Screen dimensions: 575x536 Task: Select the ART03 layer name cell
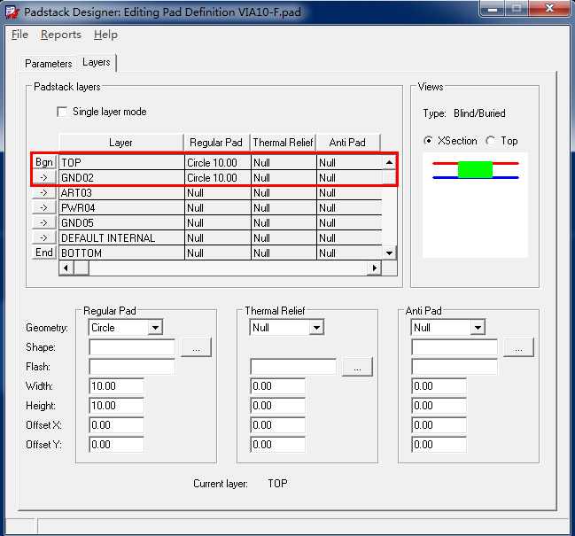tap(121, 193)
